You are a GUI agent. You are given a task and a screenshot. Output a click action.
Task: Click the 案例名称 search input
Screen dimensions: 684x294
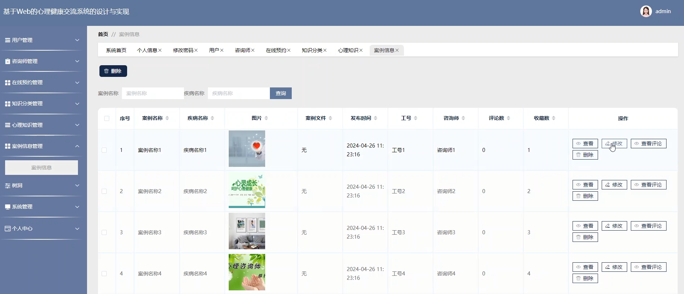point(153,93)
